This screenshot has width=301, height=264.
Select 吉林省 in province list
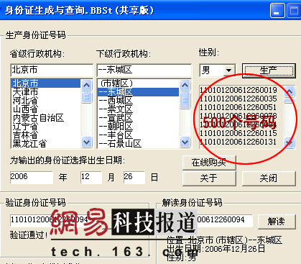46,135
